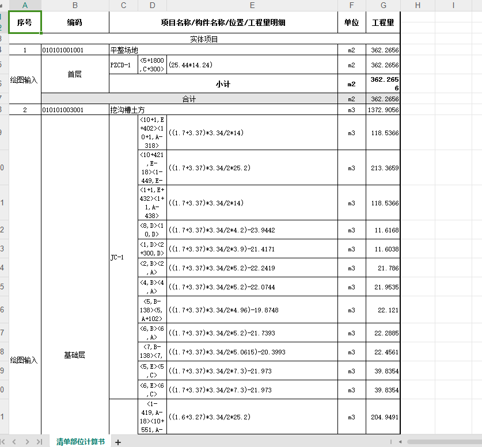Select column I header
The width and height of the screenshot is (482, 447).
[x=453, y=5]
